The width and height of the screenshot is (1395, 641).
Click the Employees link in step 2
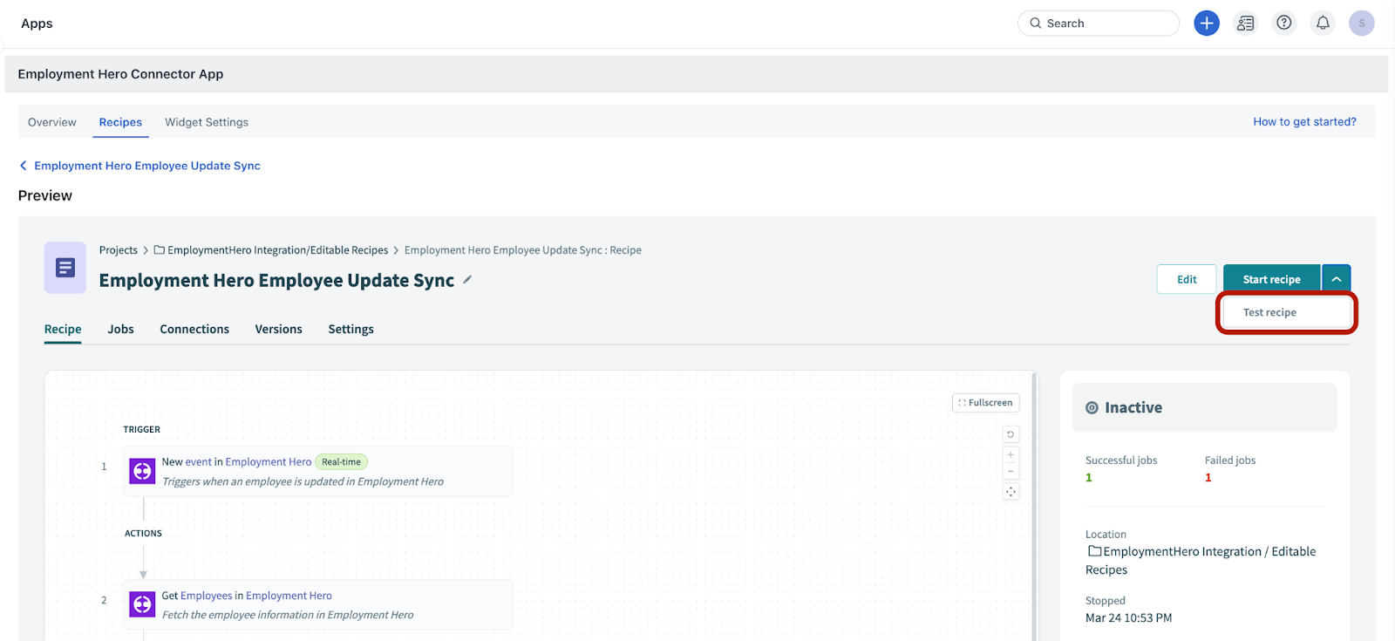coord(206,596)
